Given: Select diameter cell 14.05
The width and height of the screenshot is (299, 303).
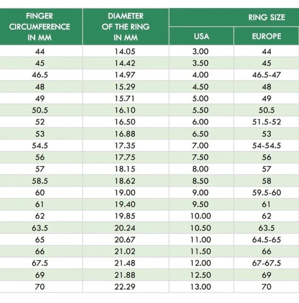Looking at the screenshot, I should [125, 51].
